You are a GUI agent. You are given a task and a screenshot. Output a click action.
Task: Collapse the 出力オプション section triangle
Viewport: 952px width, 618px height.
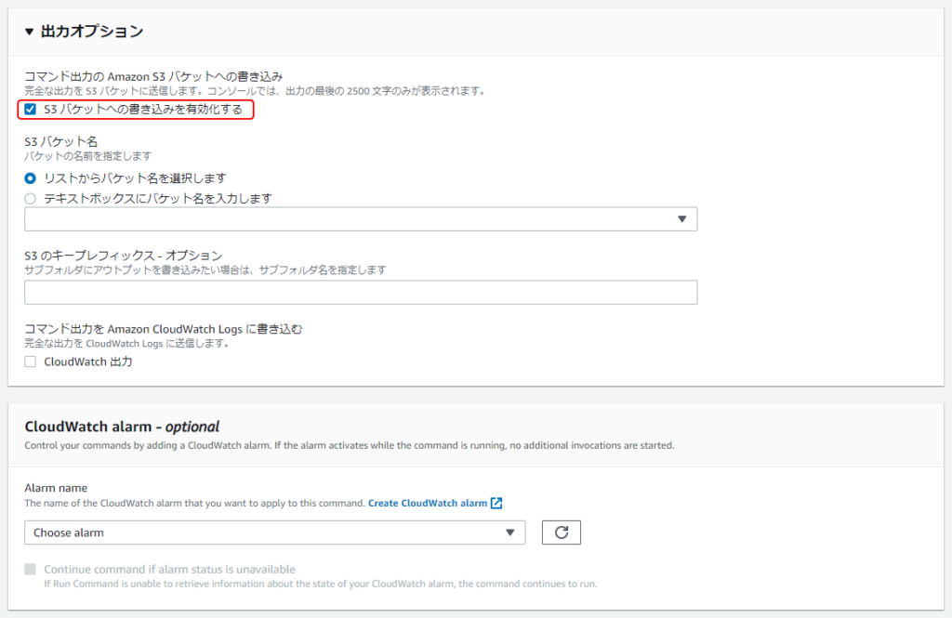coord(29,32)
